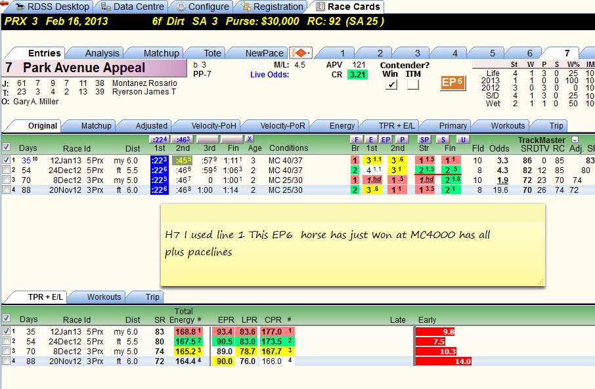Click the S running-style filter button
595x389 pixels.
pyautogui.click(x=443, y=140)
